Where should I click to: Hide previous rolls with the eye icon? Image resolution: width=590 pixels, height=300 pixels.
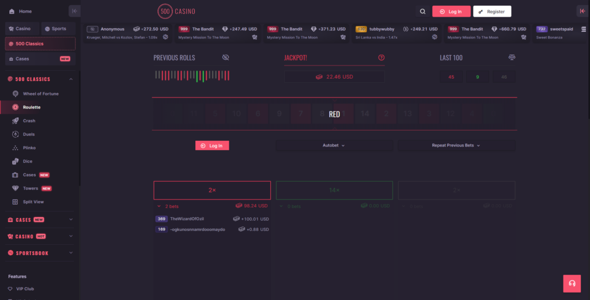(225, 57)
